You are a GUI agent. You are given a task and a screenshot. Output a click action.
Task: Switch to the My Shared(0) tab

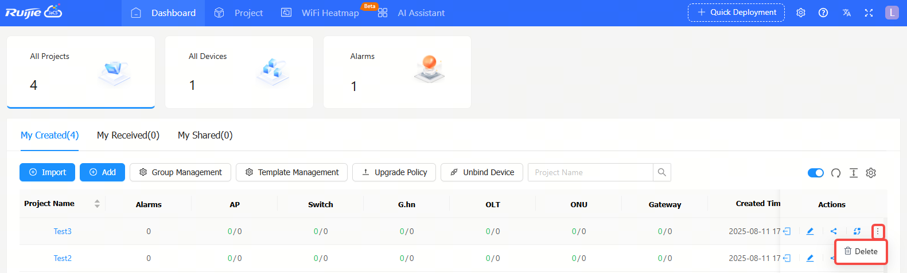(x=205, y=135)
